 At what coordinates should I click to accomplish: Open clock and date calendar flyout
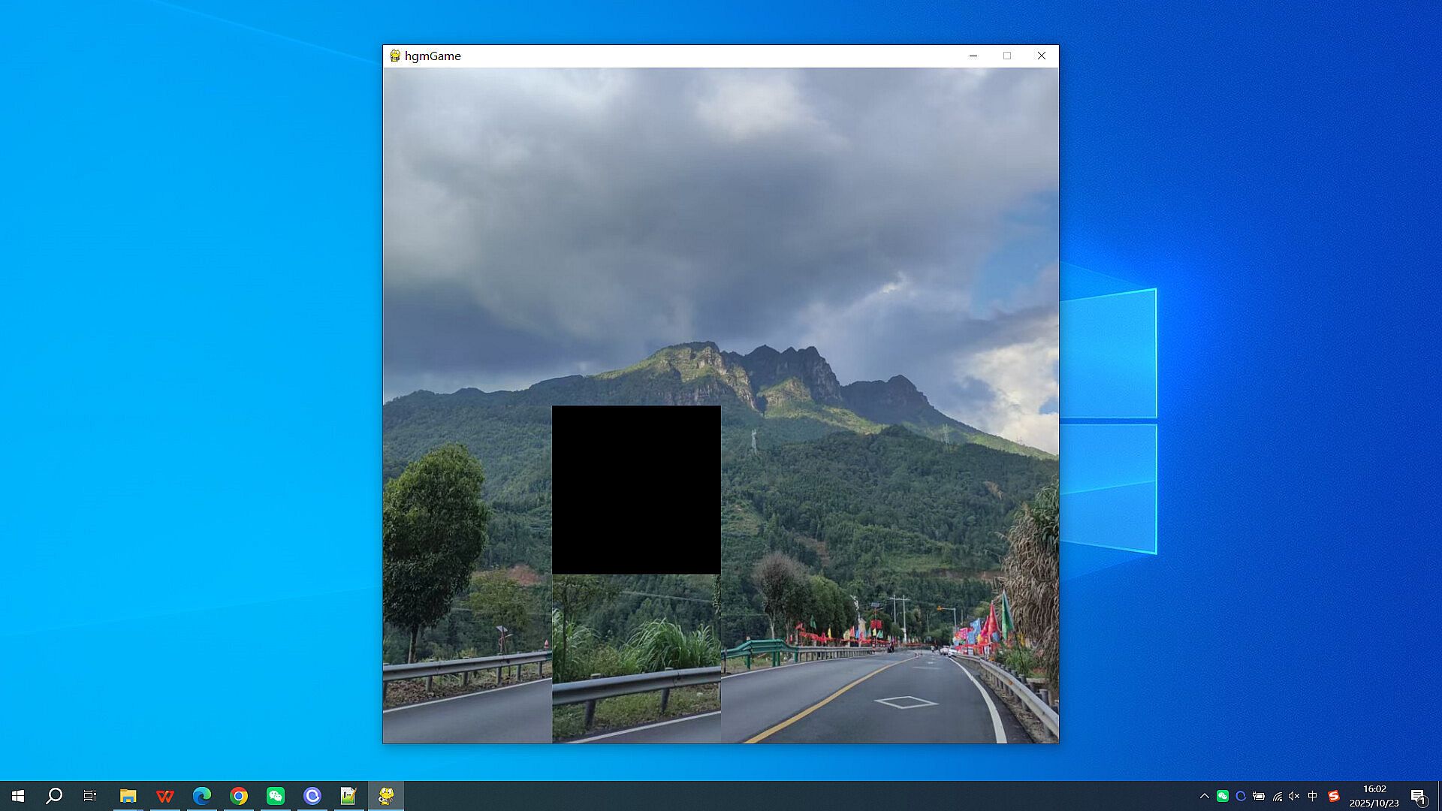(x=1374, y=796)
